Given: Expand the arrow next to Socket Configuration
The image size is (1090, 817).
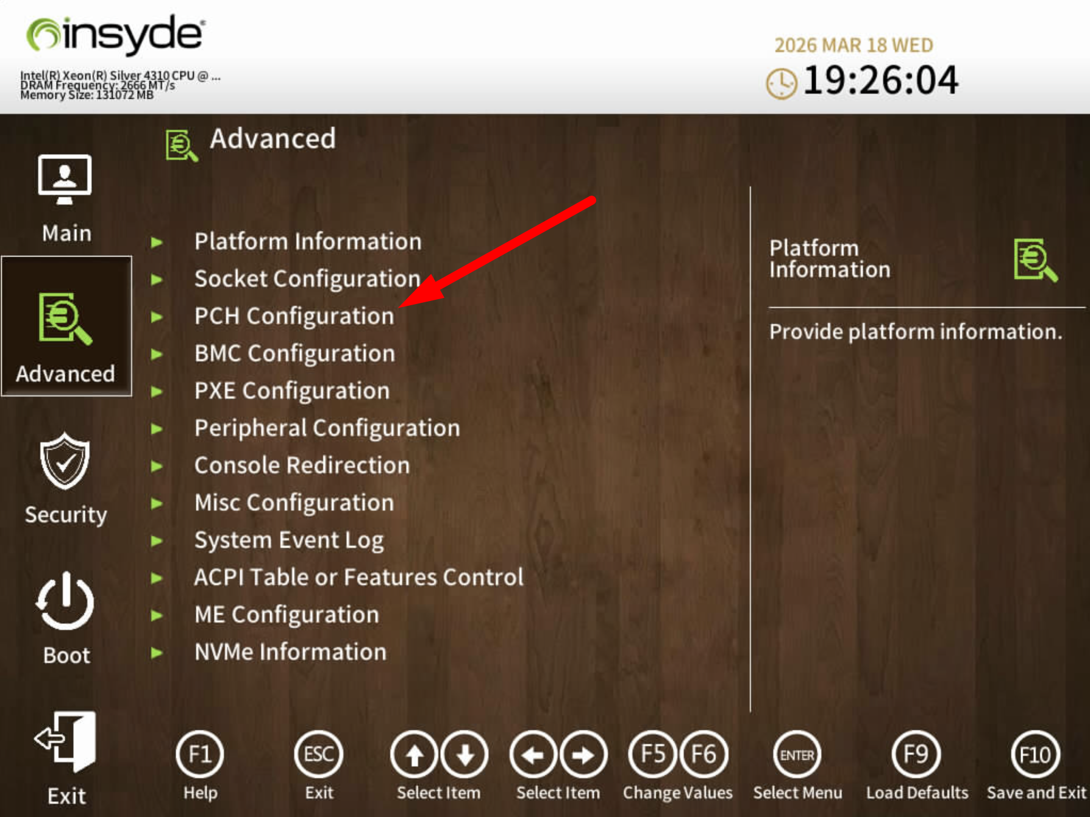Looking at the screenshot, I should [x=157, y=280].
